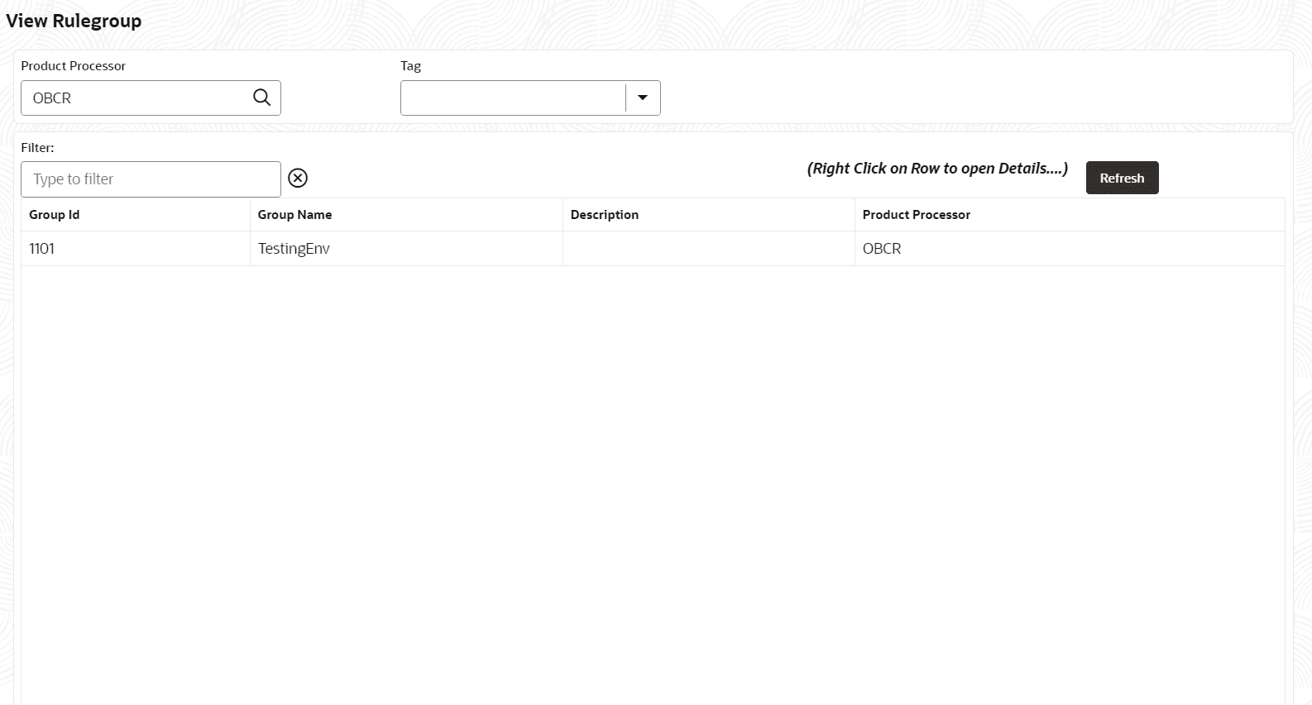The image size is (1312, 705).
Task: Select the row with Group Id 1101
Action: pyautogui.click(x=654, y=249)
